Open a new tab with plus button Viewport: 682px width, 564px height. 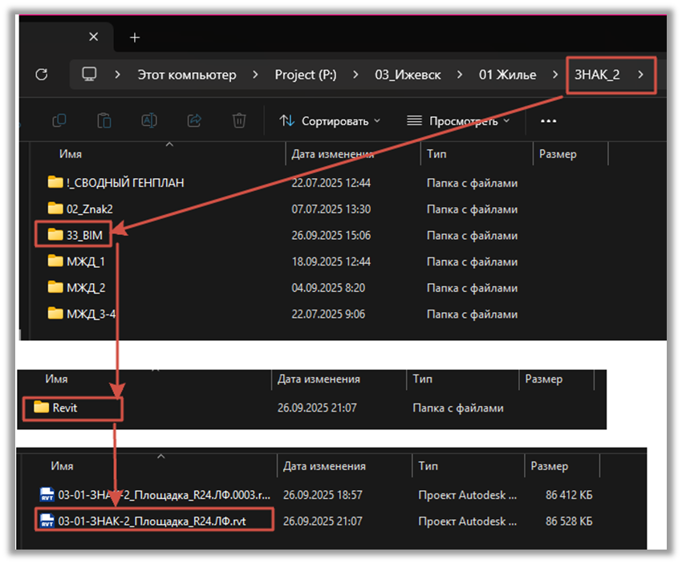coord(135,38)
